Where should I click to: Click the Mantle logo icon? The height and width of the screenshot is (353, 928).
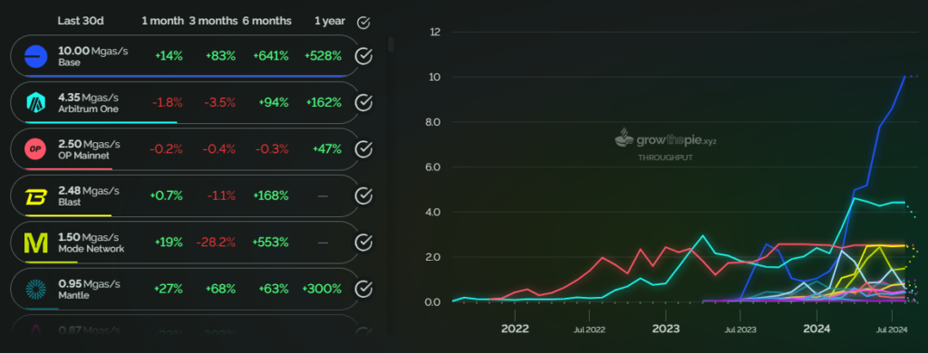pyautogui.click(x=35, y=289)
